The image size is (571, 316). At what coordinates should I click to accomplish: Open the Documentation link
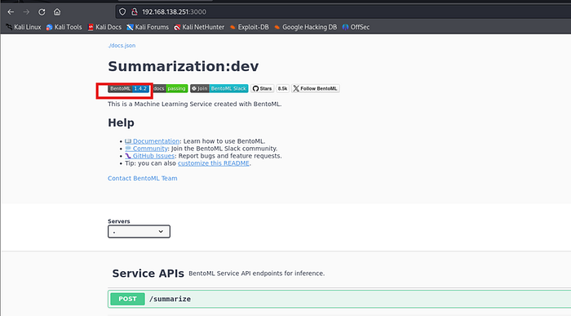(x=153, y=141)
